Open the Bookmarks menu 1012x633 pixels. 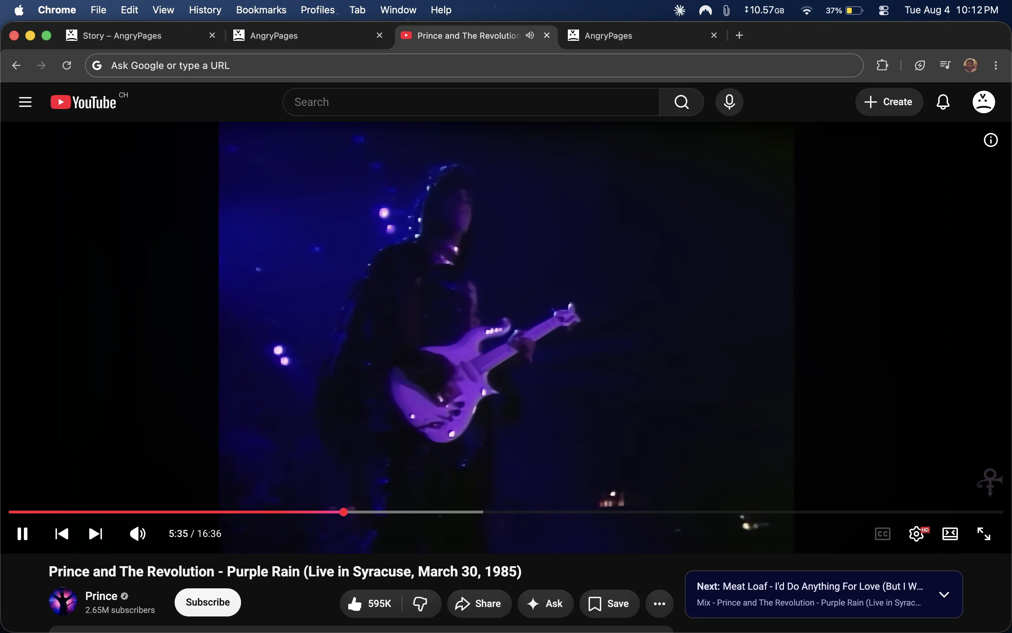261,10
